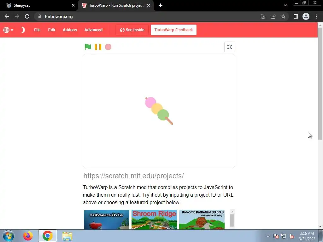The height and width of the screenshot is (242, 323).
Task: Close the Sleepycat tab
Action: click(x=73, y=5)
